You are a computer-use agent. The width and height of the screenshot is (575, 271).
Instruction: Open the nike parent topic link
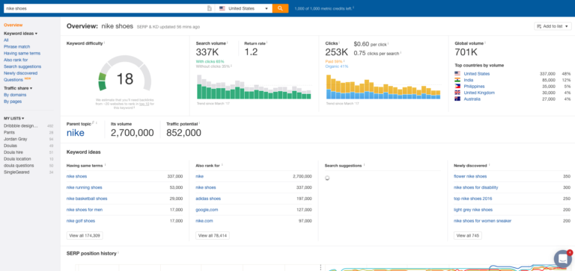point(75,133)
